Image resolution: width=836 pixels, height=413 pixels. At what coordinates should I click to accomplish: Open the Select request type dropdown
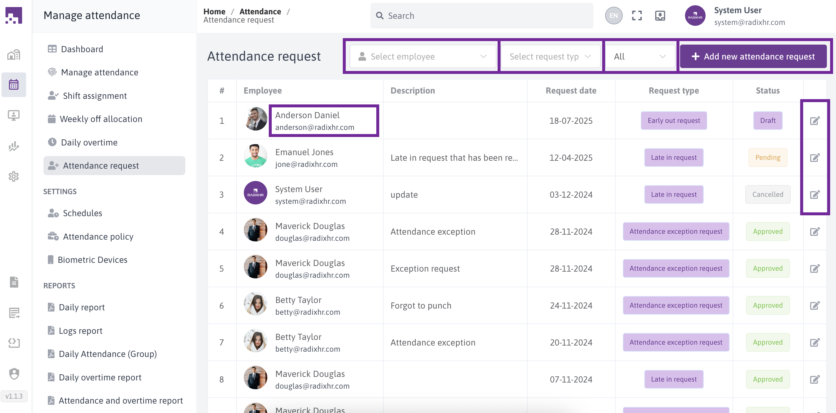[550, 56]
